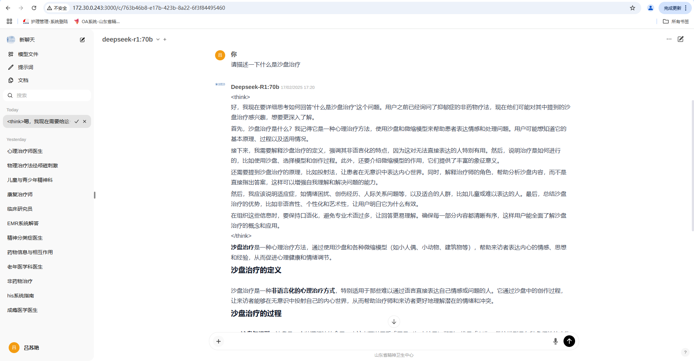Open 物理治疗法经颅磁刺激 chat

click(x=47, y=166)
